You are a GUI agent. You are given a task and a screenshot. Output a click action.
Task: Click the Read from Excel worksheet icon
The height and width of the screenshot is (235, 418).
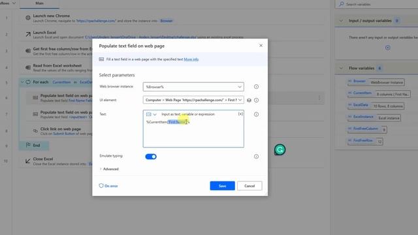tap(27, 67)
